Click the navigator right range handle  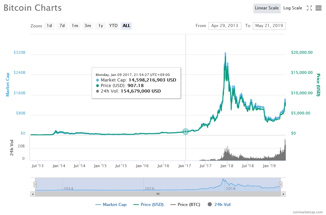coord(281,184)
